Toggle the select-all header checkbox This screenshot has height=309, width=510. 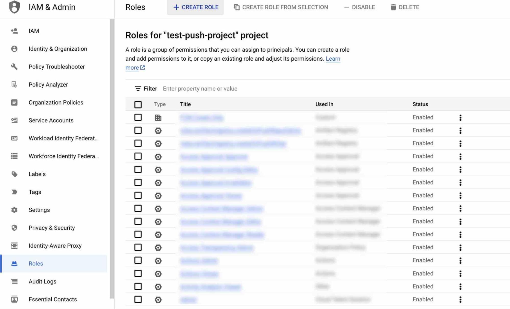pos(138,104)
